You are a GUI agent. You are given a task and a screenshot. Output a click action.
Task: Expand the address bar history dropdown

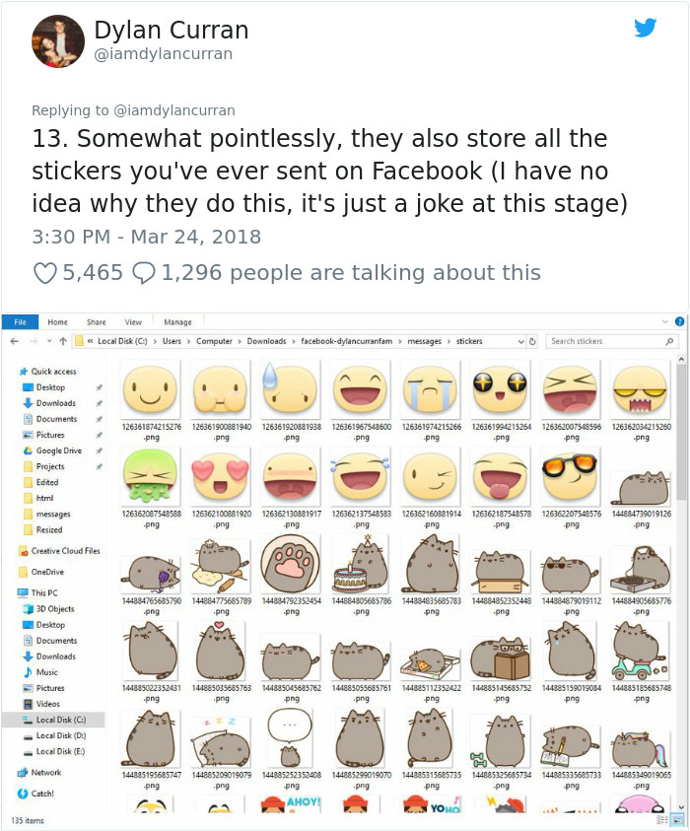pyautogui.click(x=521, y=341)
